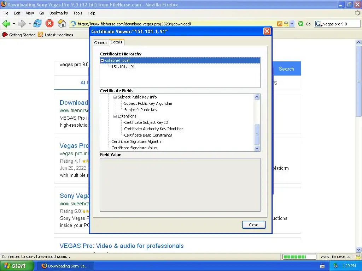This screenshot has width=362, height=271.
Task: Select Subject's Public Key field
Action: pyautogui.click(x=141, y=110)
